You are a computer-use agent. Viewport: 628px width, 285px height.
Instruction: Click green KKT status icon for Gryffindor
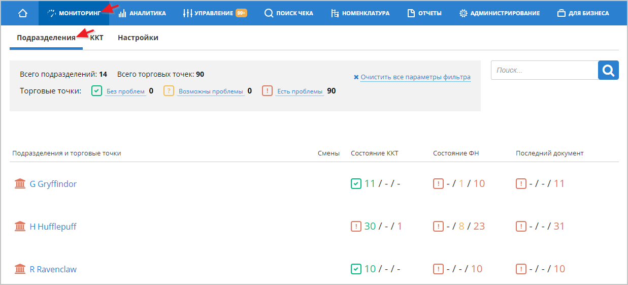(356, 183)
